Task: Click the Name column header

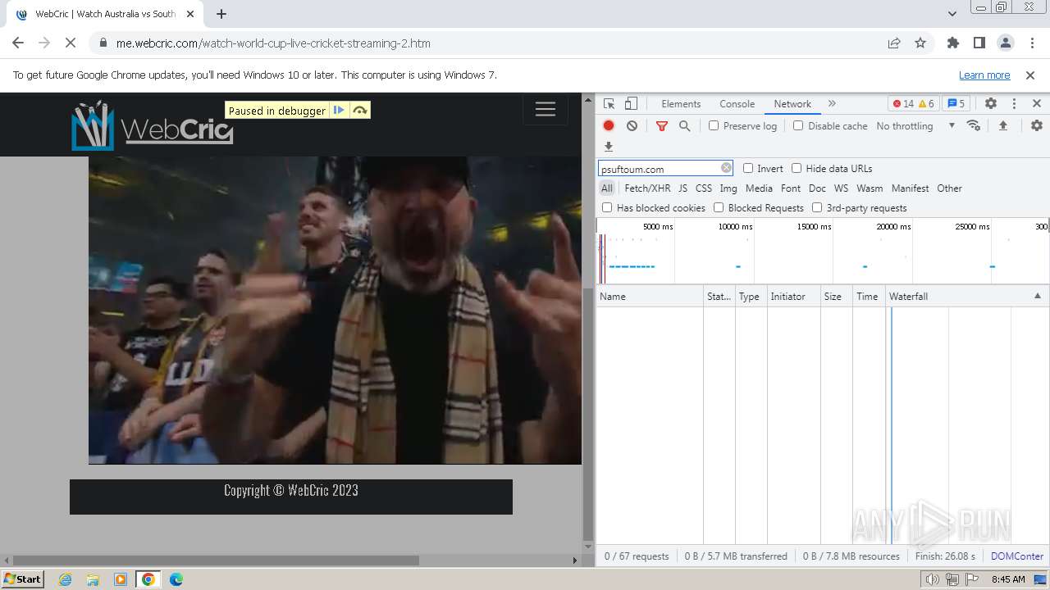Action: tap(650, 296)
